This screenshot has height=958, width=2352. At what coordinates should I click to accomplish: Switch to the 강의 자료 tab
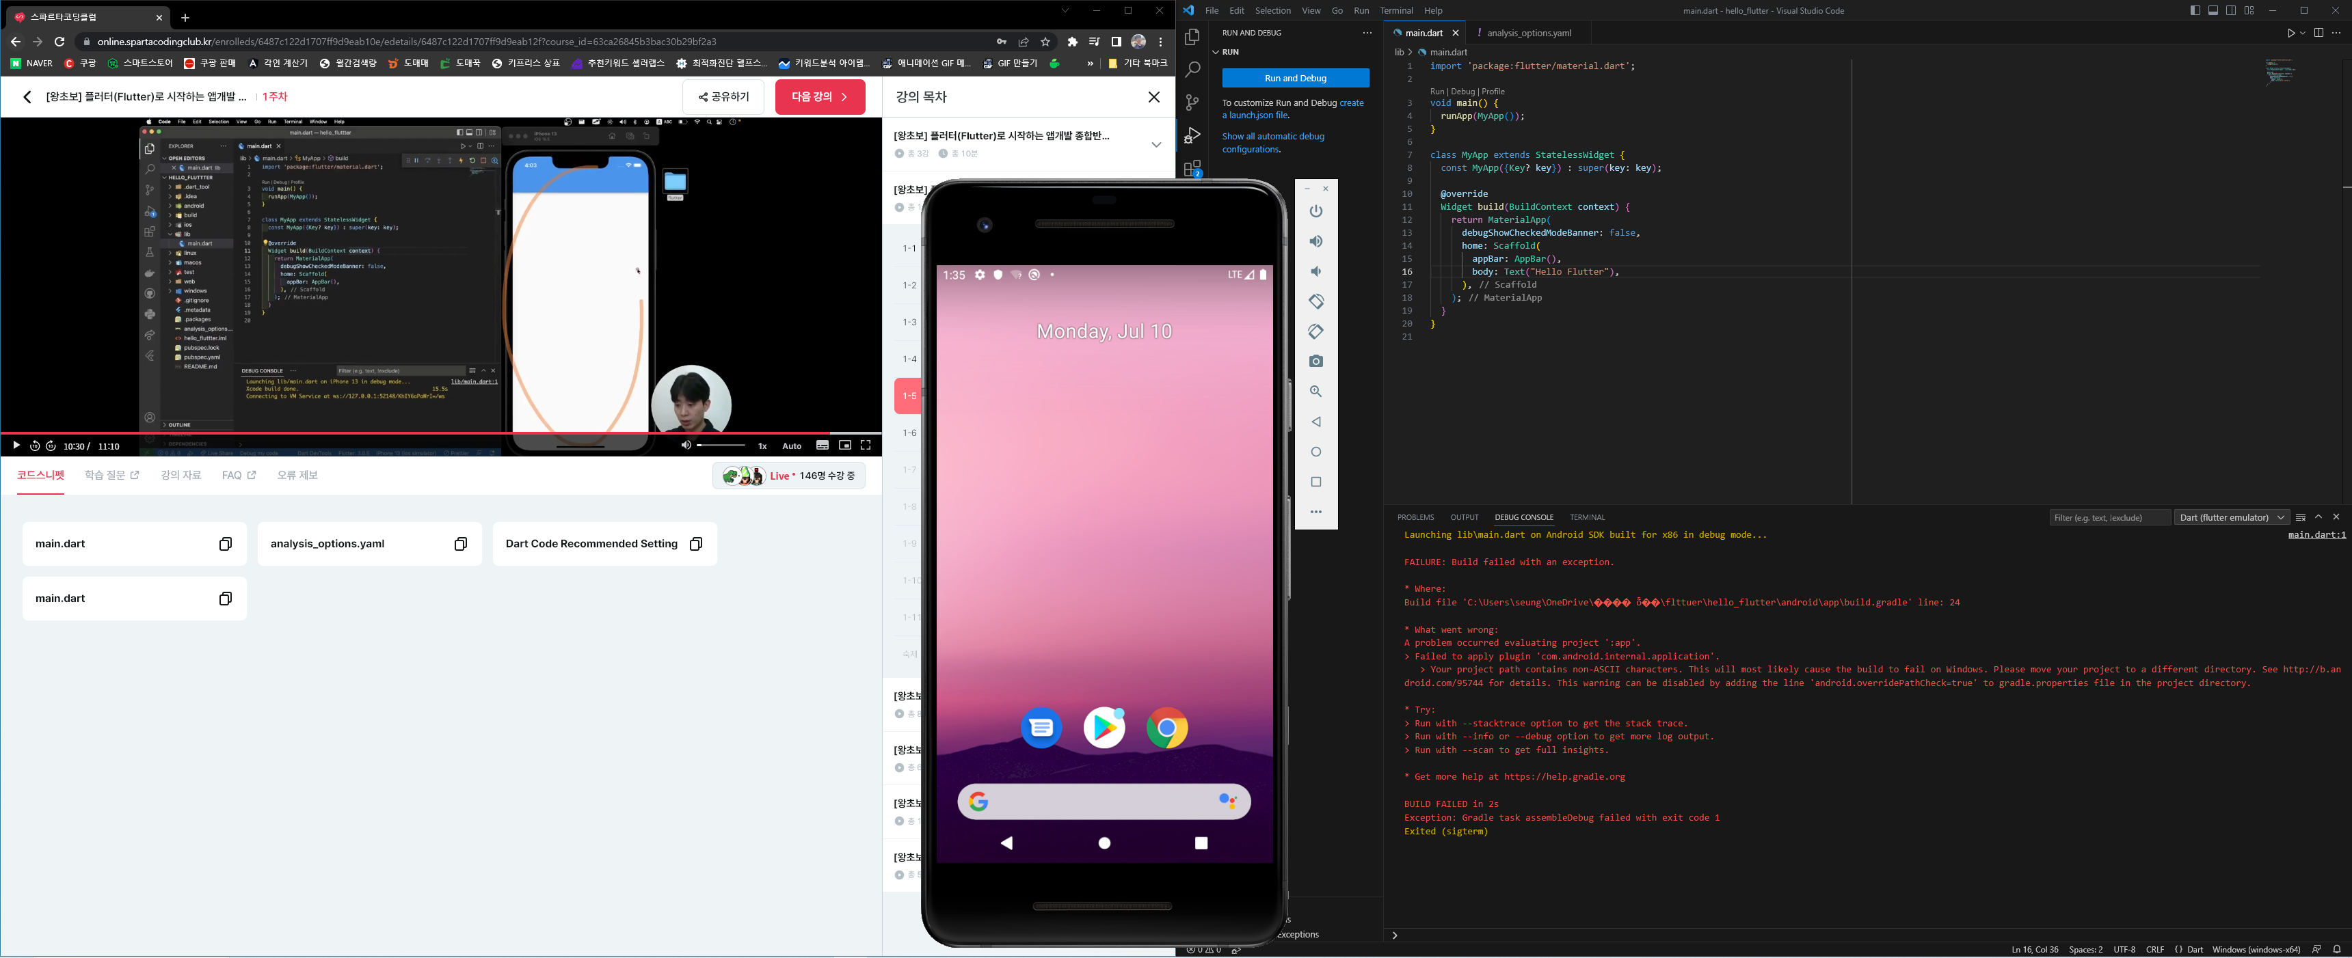coord(181,476)
